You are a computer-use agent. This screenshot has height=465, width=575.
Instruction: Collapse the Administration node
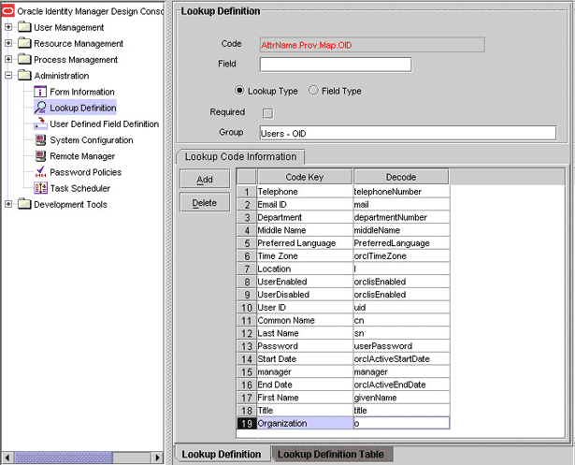pos(8,75)
